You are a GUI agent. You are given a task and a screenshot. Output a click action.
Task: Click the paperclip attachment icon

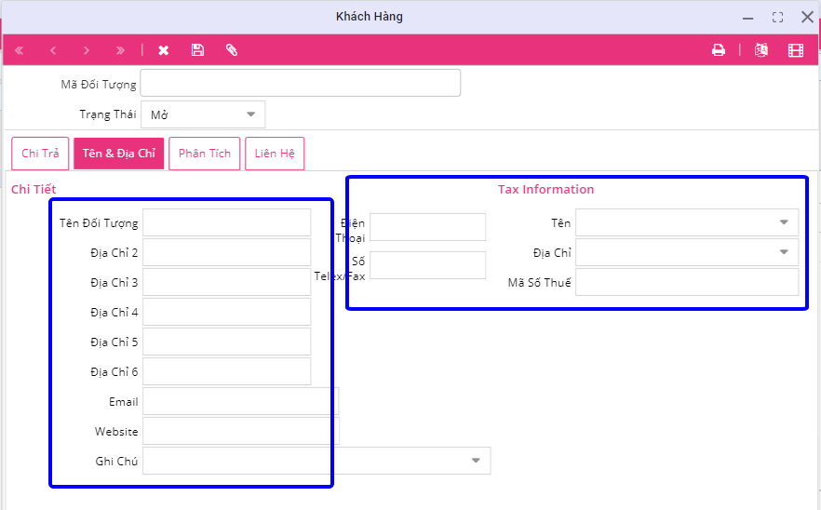point(232,50)
